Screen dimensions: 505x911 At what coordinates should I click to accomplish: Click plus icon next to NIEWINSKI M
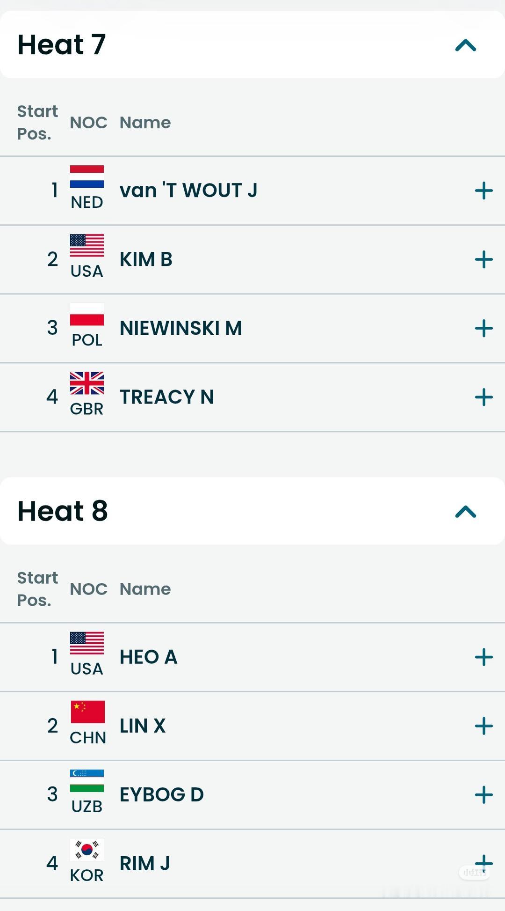(x=483, y=328)
